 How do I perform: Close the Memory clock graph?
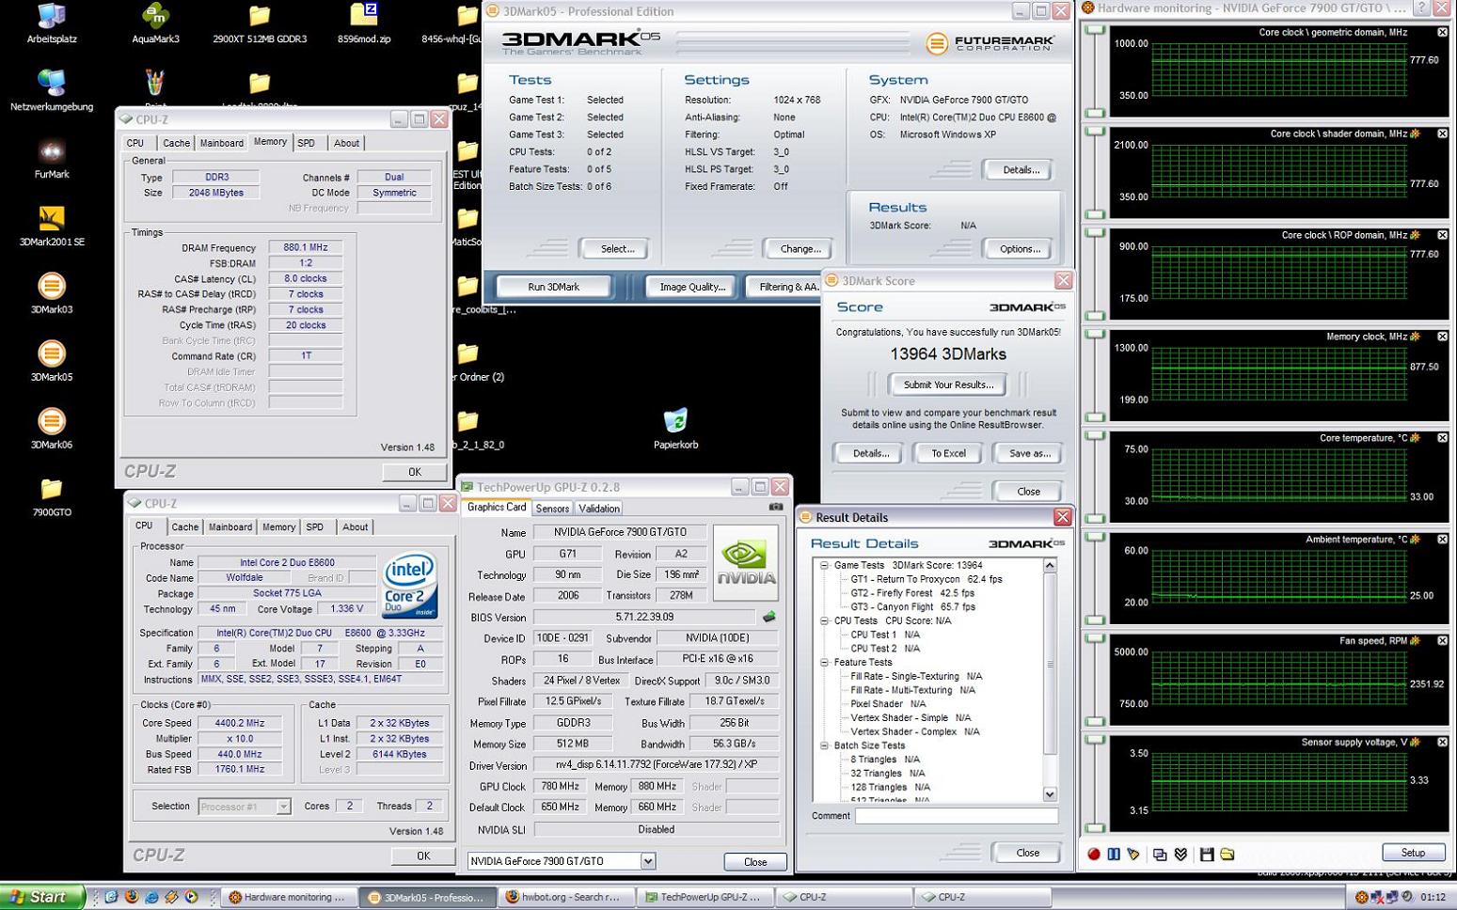[x=1442, y=337]
